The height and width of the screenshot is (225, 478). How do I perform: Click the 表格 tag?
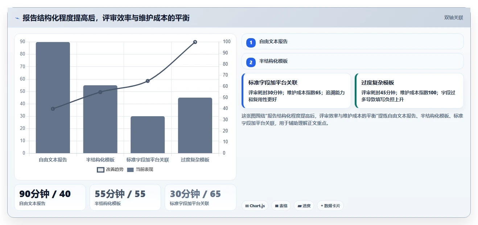pyautogui.click(x=281, y=206)
